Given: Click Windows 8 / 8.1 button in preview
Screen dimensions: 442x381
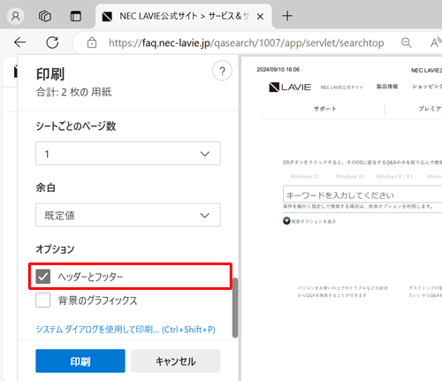Looking at the screenshot, I should point(394,177).
